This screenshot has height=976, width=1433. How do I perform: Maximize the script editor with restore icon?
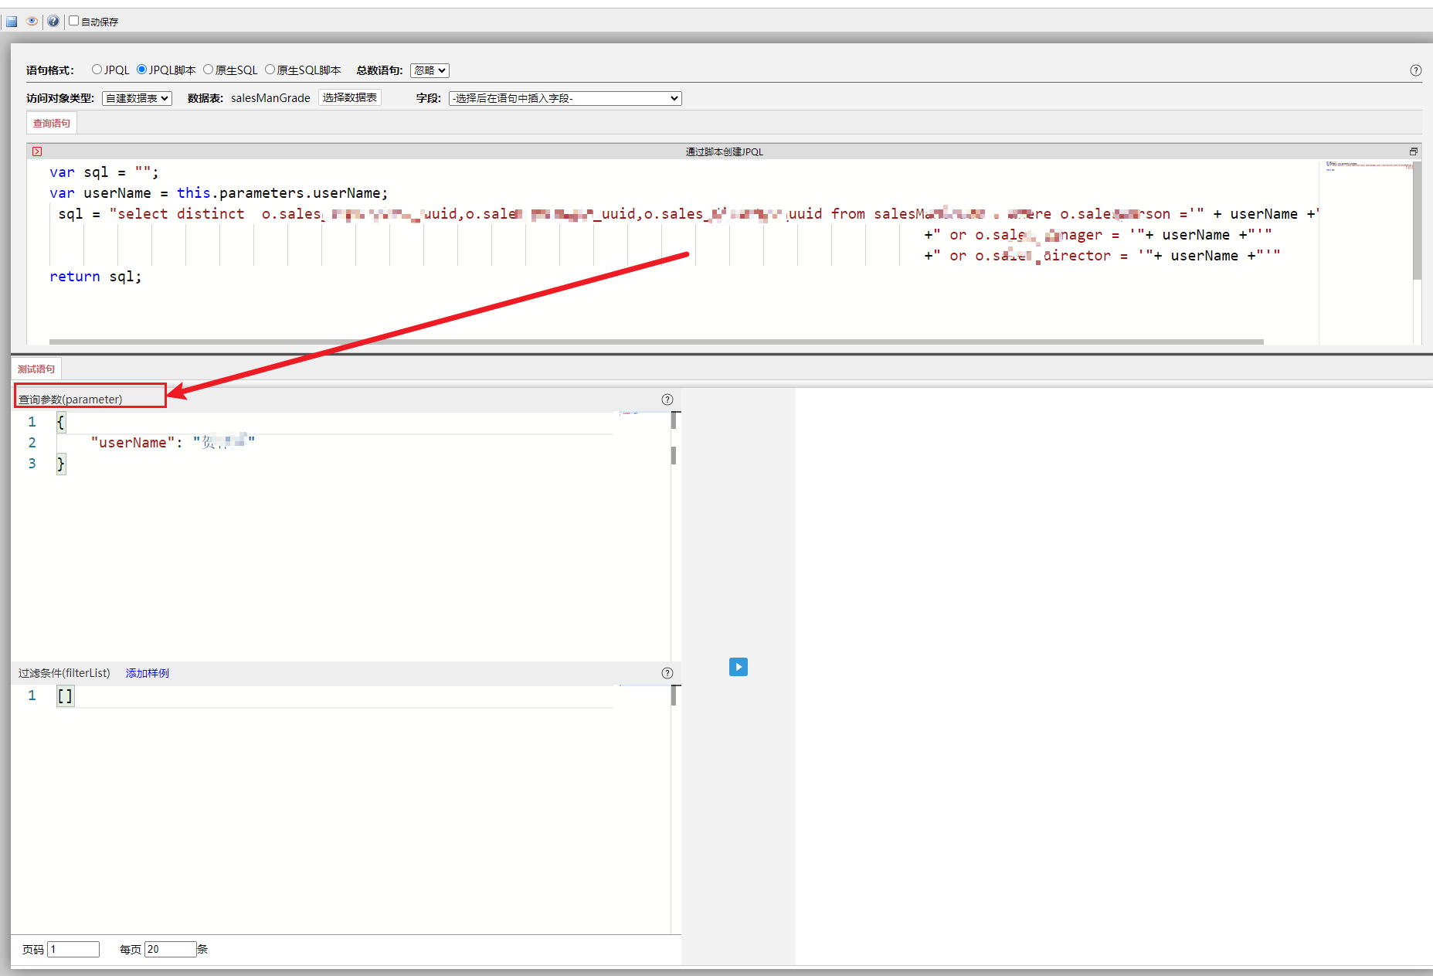[1413, 151]
